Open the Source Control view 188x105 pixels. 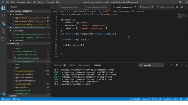3,23
